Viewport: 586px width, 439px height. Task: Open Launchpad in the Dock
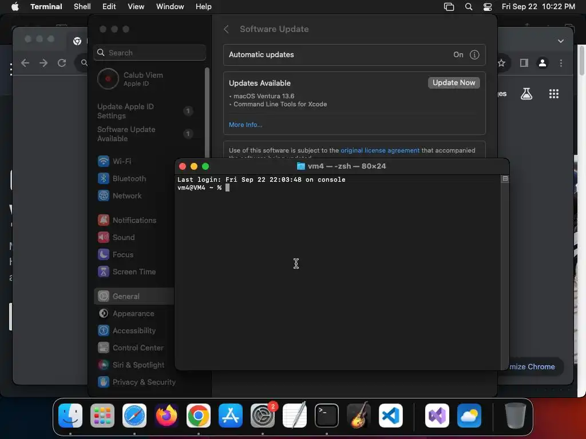point(102,416)
